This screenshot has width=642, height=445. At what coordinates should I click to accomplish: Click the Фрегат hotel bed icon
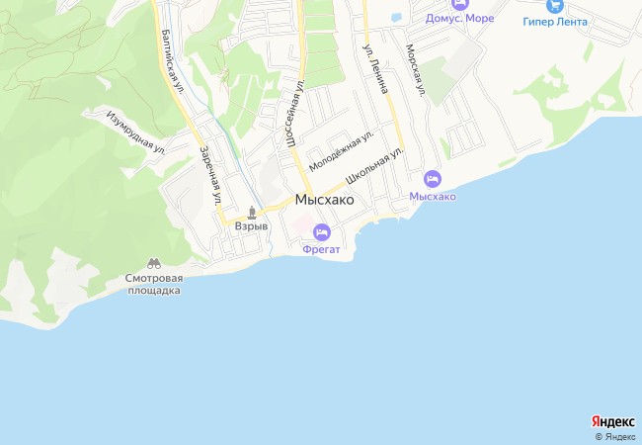[x=322, y=232]
